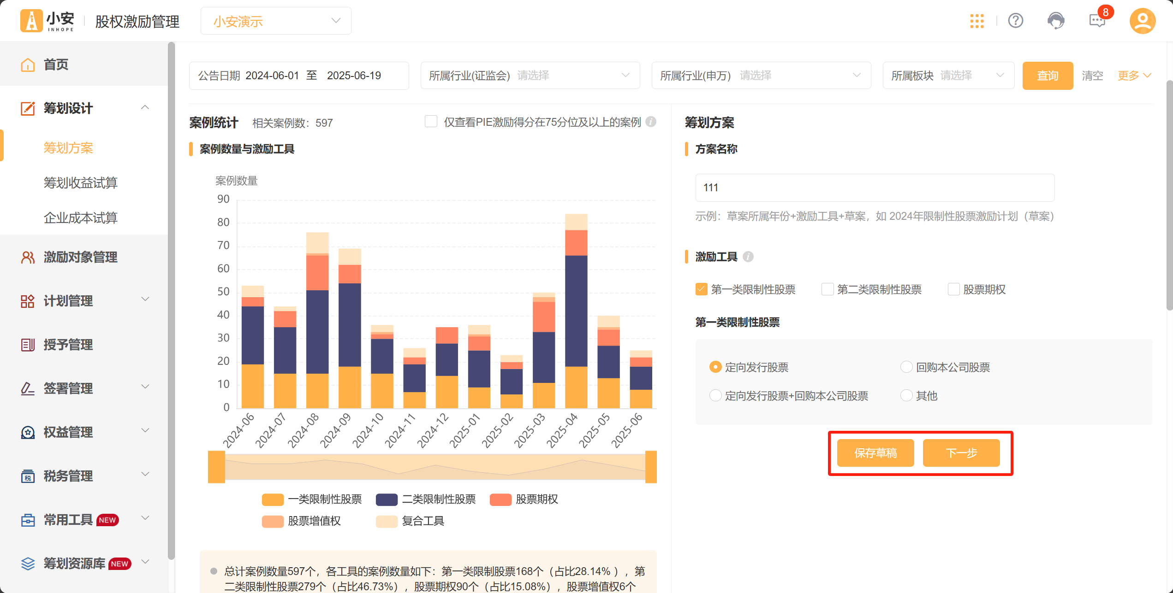Click the 筹划资源库 layers icon
The image size is (1173, 593).
[x=28, y=564]
